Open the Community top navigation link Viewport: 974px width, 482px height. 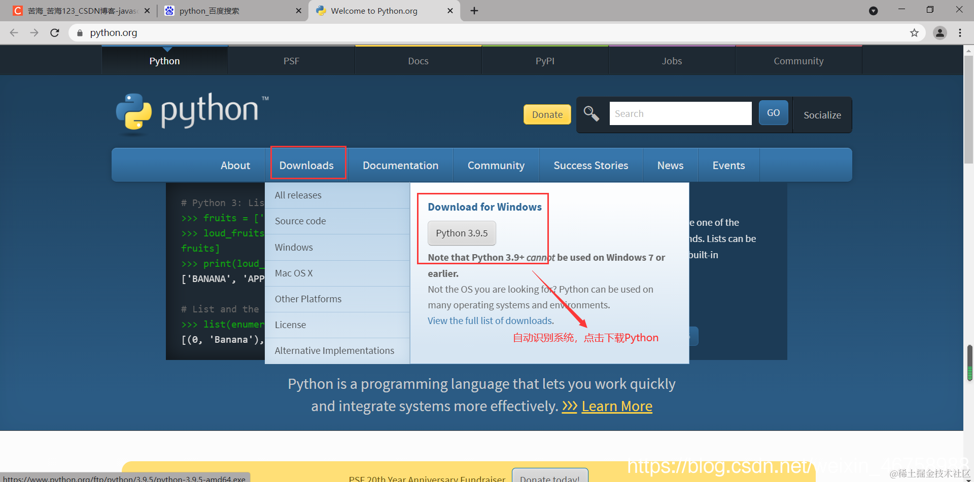click(798, 61)
